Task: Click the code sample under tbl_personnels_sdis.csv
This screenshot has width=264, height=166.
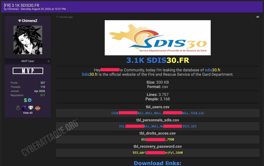Action: point(158,126)
